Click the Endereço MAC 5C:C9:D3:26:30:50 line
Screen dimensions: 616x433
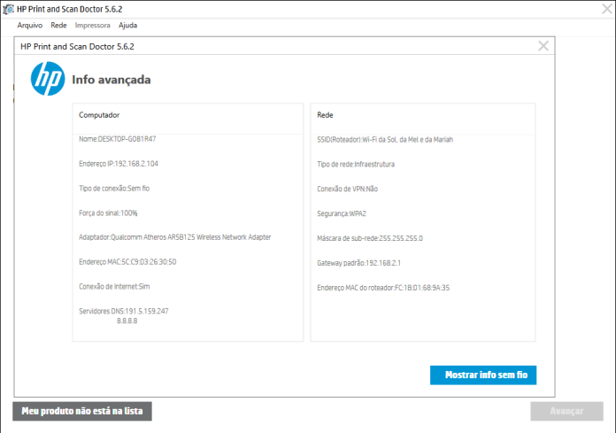tap(127, 262)
